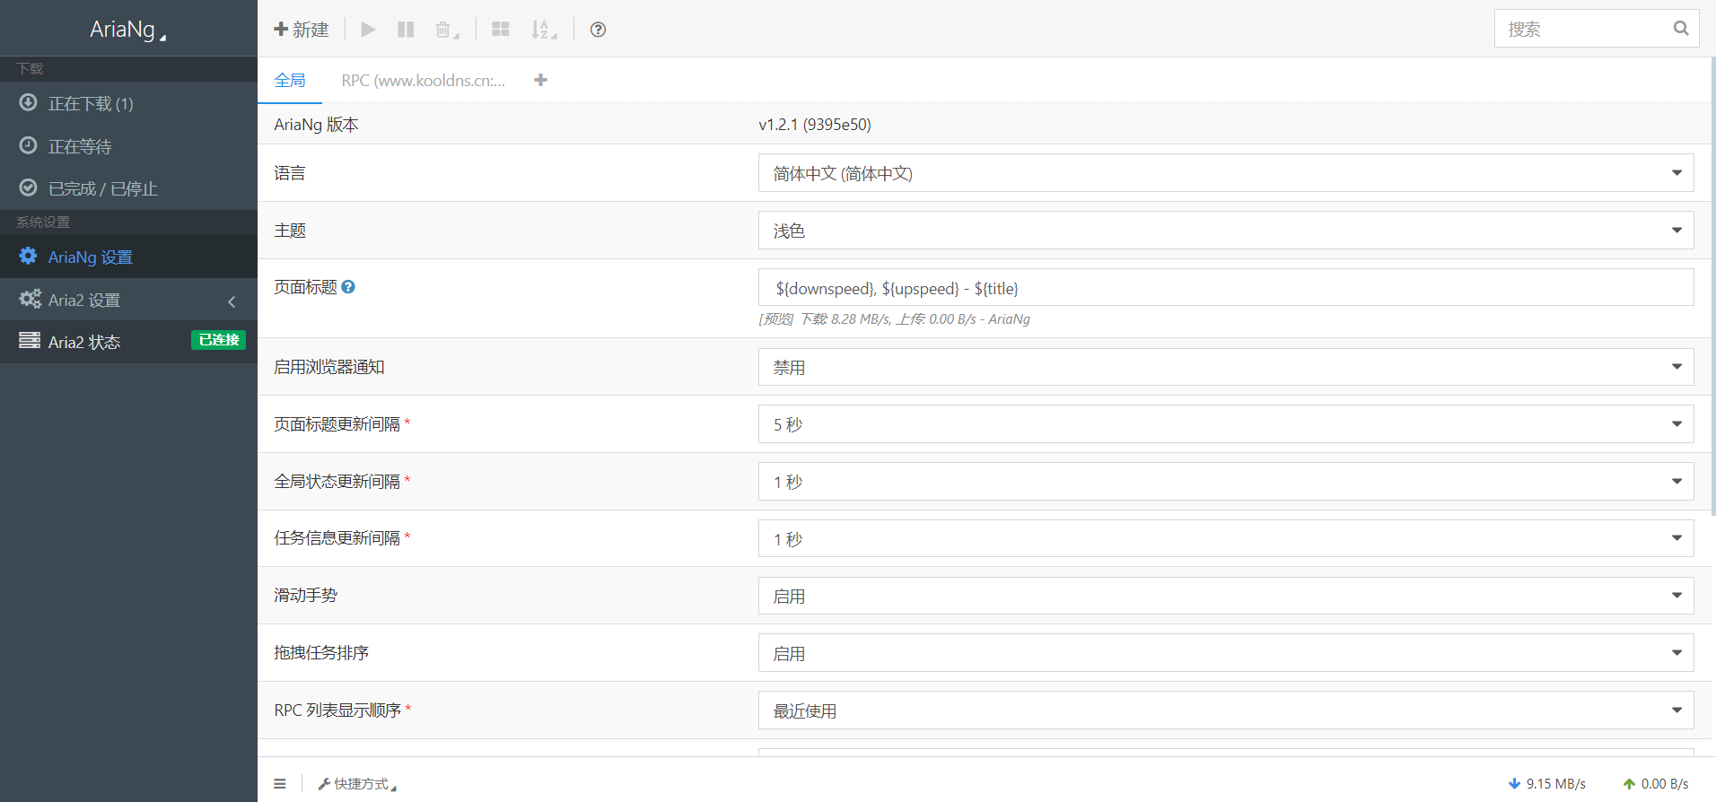Image resolution: width=1716 pixels, height=802 pixels.
Task: Select the 全局 tab
Action: pyautogui.click(x=290, y=81)
